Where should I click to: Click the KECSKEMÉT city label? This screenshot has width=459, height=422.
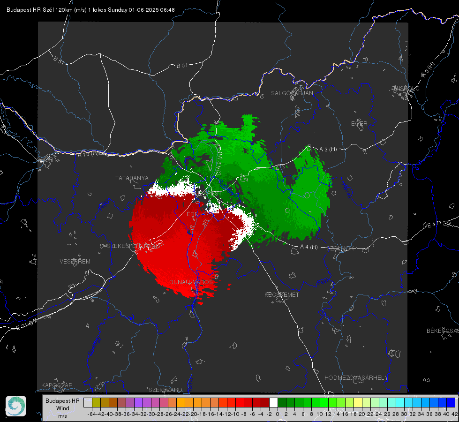point(282,294)
